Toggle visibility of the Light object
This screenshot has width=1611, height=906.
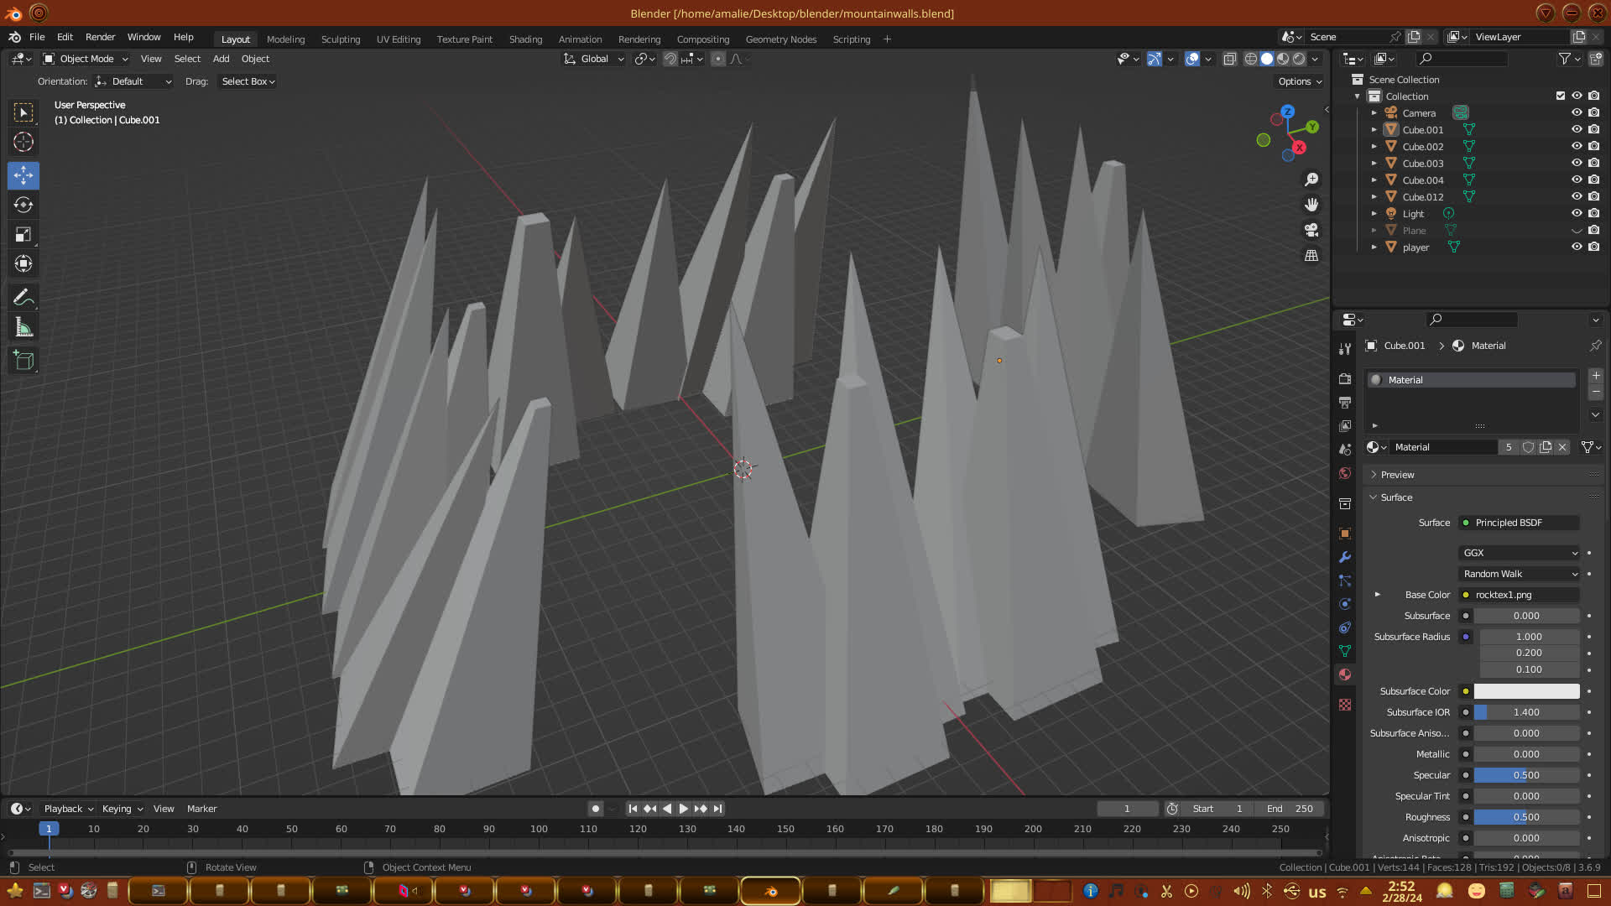pyautogui.click(x=1577, y=213)
